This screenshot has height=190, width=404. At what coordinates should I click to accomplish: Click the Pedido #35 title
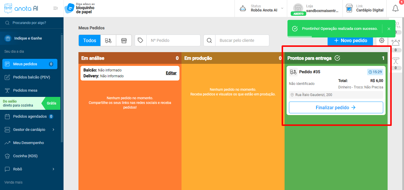click(310, 72)
